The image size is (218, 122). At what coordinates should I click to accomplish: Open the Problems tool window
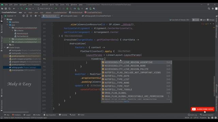(16, 115)
